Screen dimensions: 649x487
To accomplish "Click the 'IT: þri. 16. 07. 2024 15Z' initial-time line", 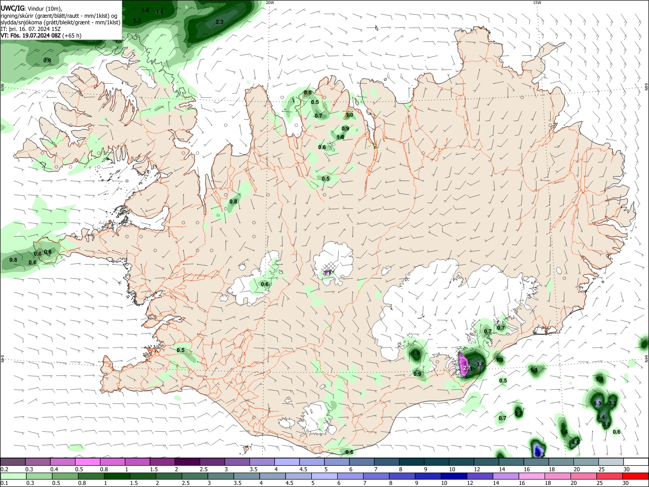I will [31, 29].
